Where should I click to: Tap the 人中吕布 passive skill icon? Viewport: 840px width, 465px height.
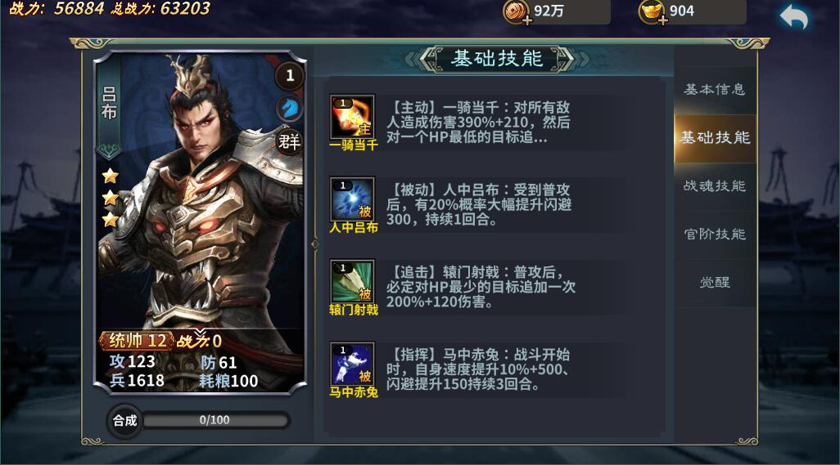[352, 199]
